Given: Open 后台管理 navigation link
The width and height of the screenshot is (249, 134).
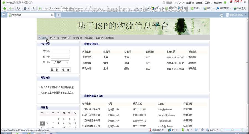Looking at the screenshot, I should 110,38.
